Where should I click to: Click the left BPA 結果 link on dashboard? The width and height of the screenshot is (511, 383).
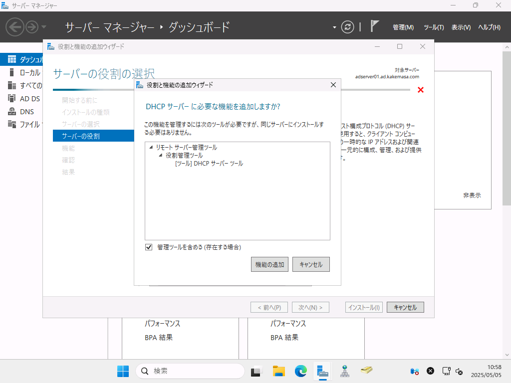tap(159, 338)
